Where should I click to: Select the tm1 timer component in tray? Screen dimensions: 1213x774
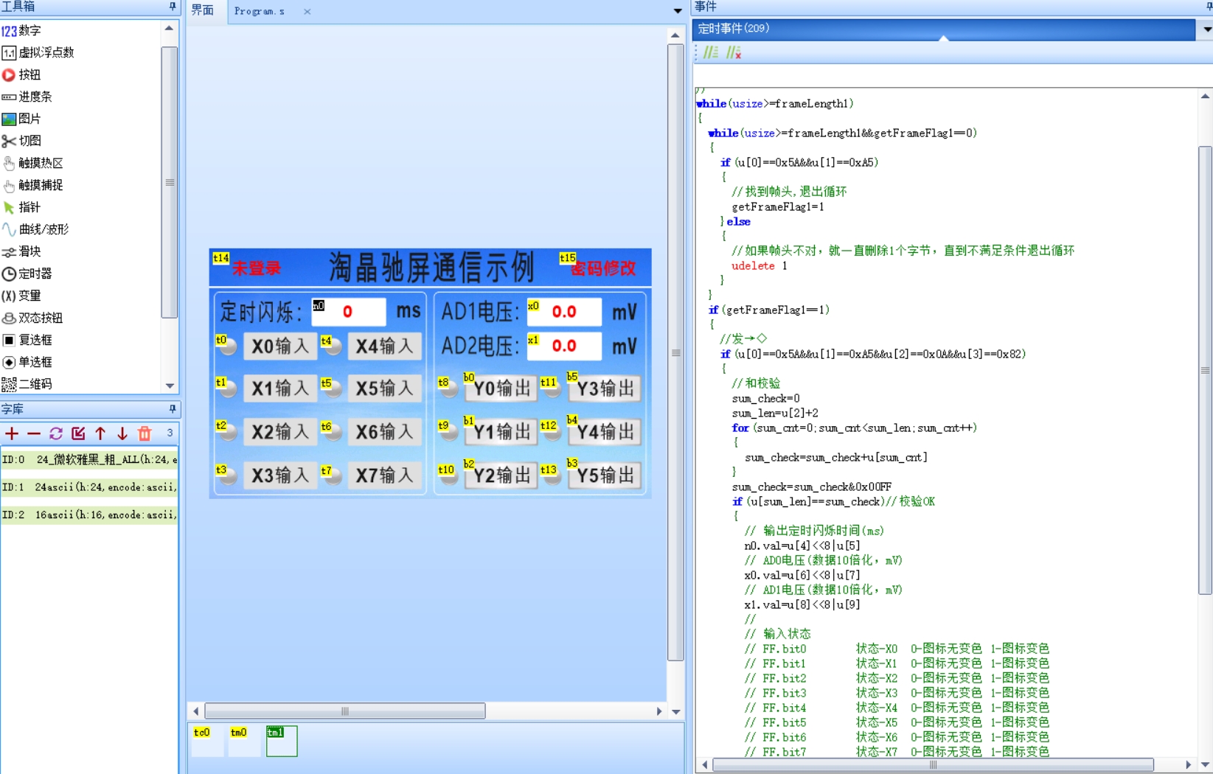tap(282, 741)
